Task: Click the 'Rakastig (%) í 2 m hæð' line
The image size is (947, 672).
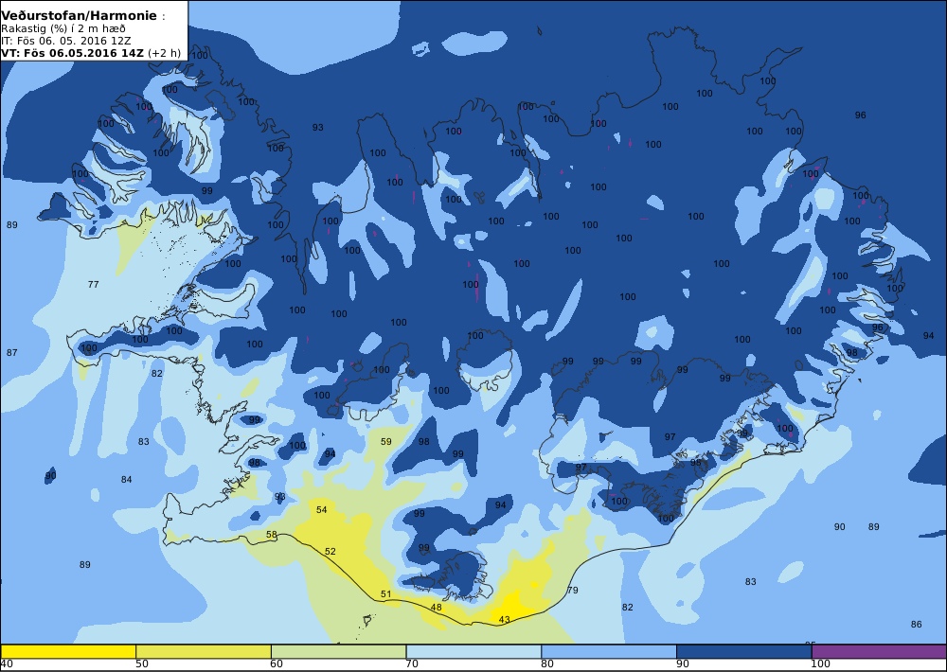Action: (63, 28)
